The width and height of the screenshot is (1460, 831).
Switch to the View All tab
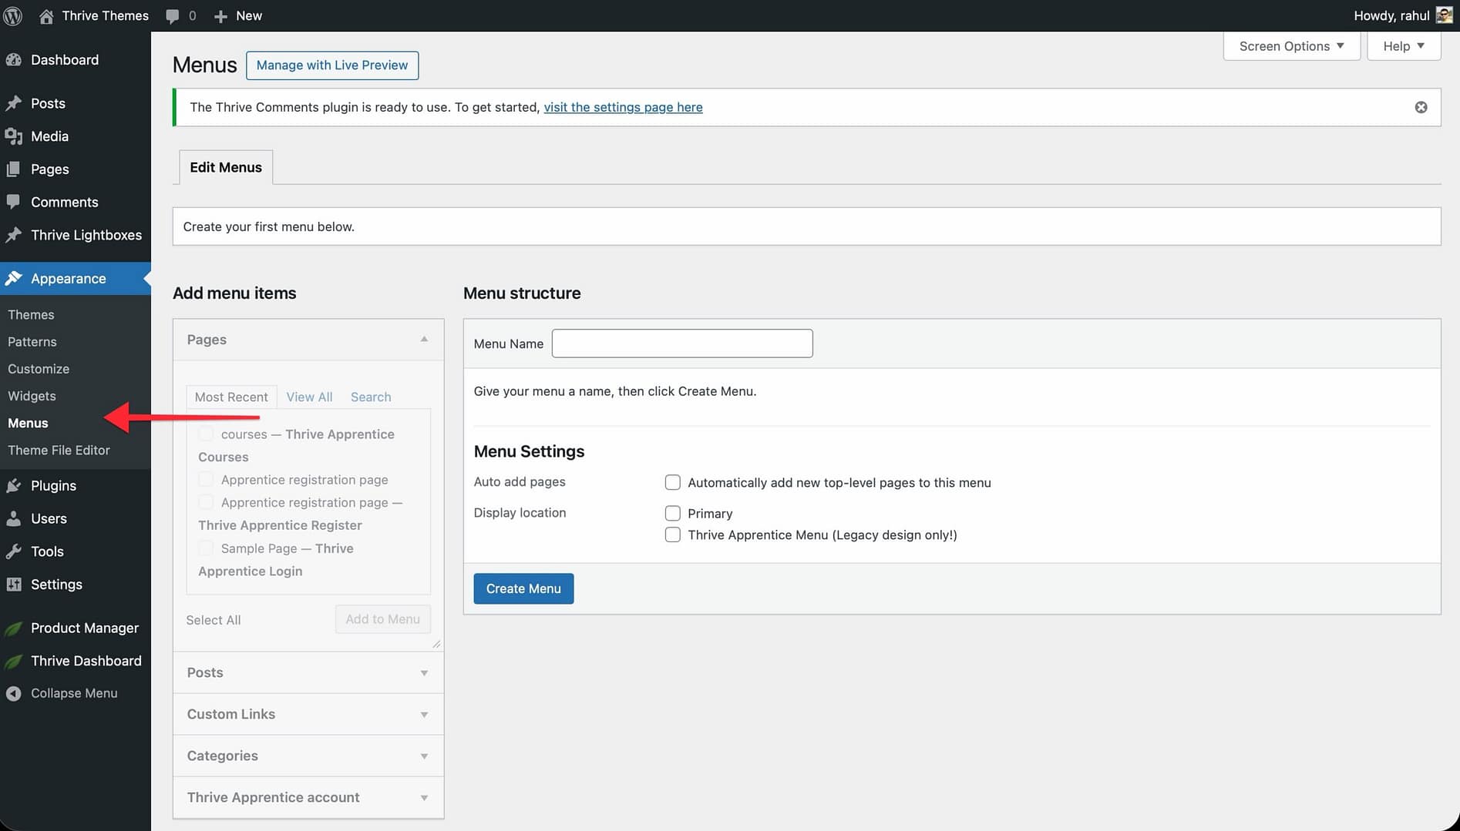point(309,397)
